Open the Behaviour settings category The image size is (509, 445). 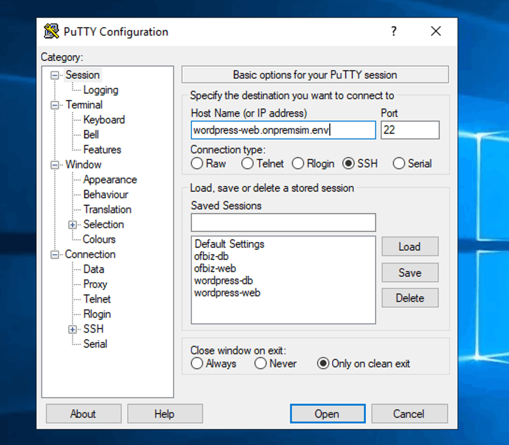(106, 194)
